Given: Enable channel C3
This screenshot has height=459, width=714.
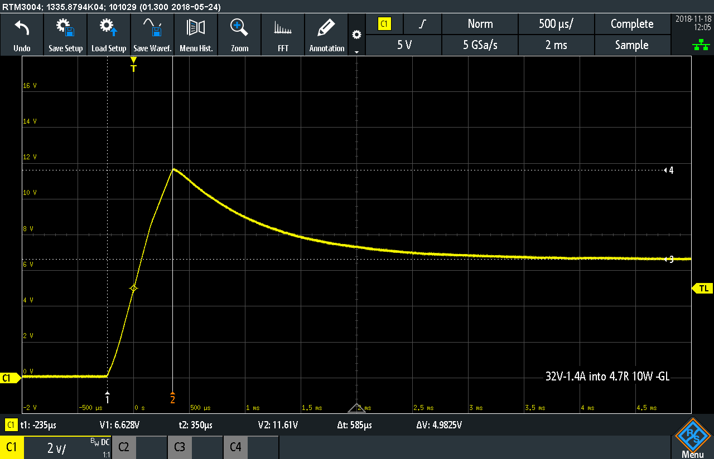Looking at the screenshot, I should point(180,447).
